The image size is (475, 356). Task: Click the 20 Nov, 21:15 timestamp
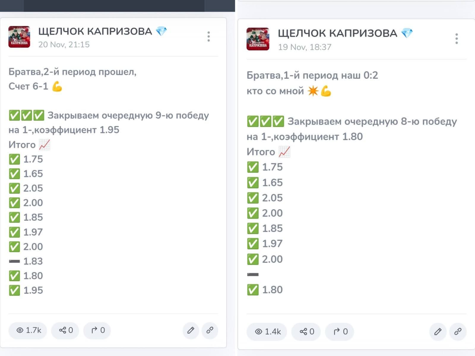tap(64, 44)
